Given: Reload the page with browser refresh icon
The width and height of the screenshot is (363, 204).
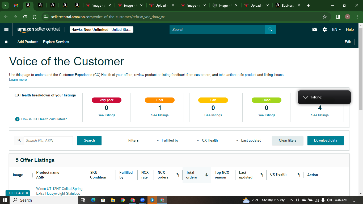Looking at the screenshot, I should pos(25,17).
